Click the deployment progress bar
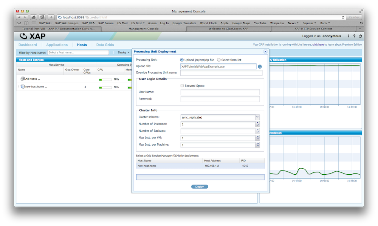 pos(200,177)
